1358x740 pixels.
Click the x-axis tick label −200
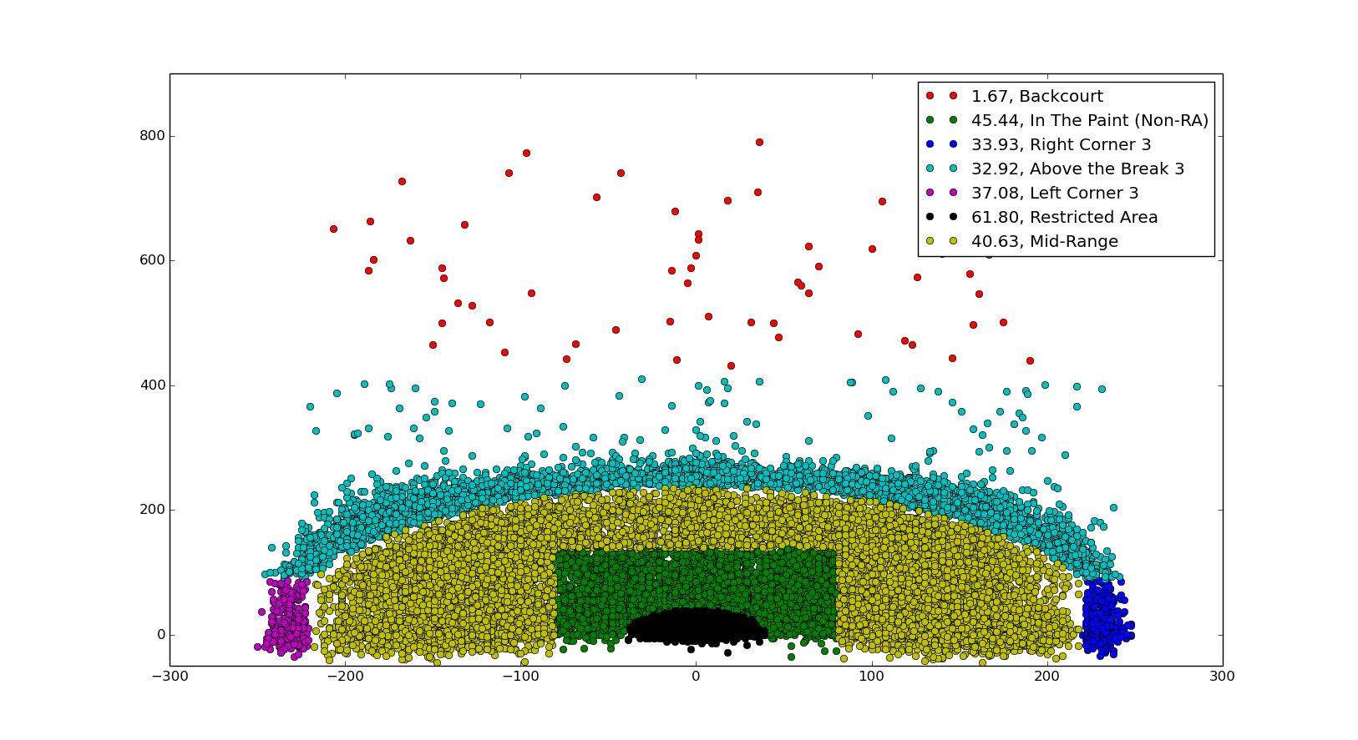point(345,677)
